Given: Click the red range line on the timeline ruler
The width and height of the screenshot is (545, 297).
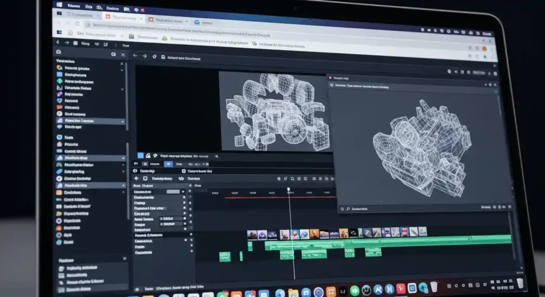Looking at the screenshot, I should (x=280, y=198).
